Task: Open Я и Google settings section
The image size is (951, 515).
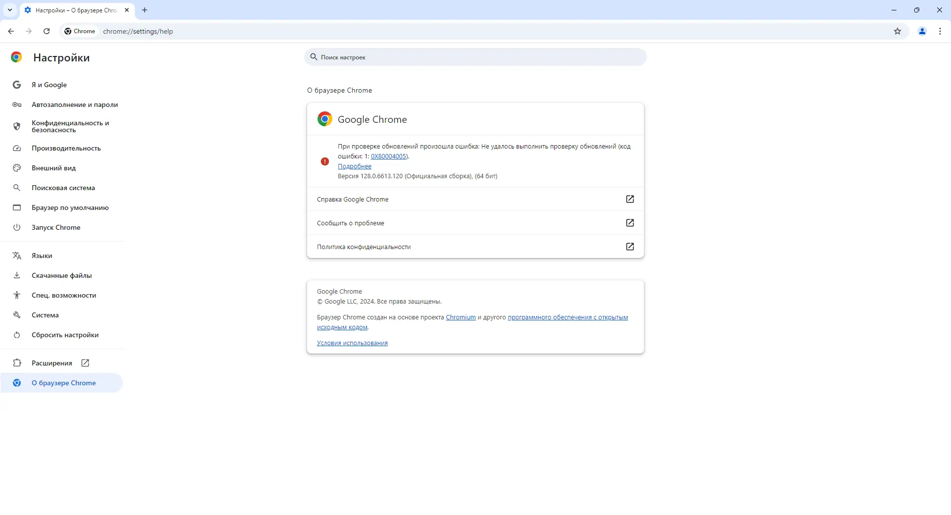Action: click(x=62, y=85)
